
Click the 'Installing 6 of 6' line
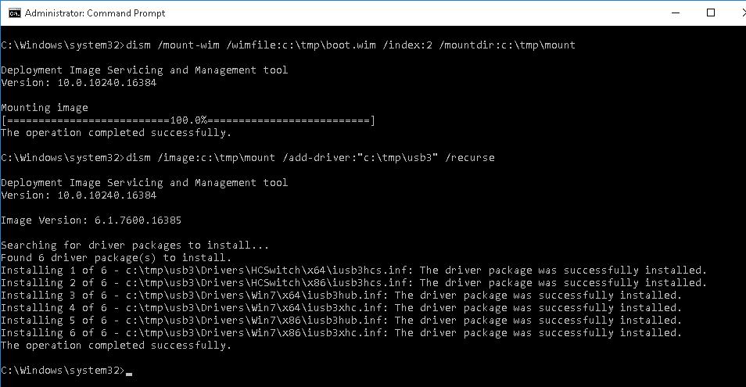[341, 333]
